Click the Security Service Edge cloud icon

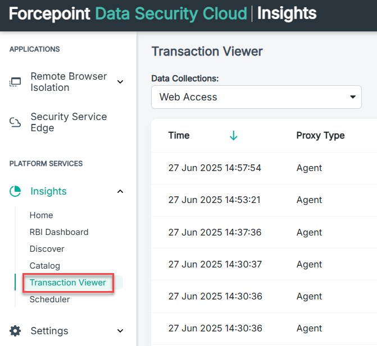(15, 122)
